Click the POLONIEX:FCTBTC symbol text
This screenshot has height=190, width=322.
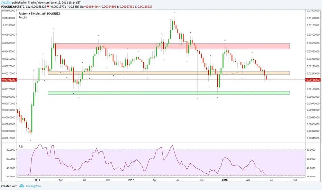click(x=13, y=7)
